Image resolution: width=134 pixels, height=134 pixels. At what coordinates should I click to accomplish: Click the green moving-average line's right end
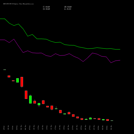tap(120, 49)
